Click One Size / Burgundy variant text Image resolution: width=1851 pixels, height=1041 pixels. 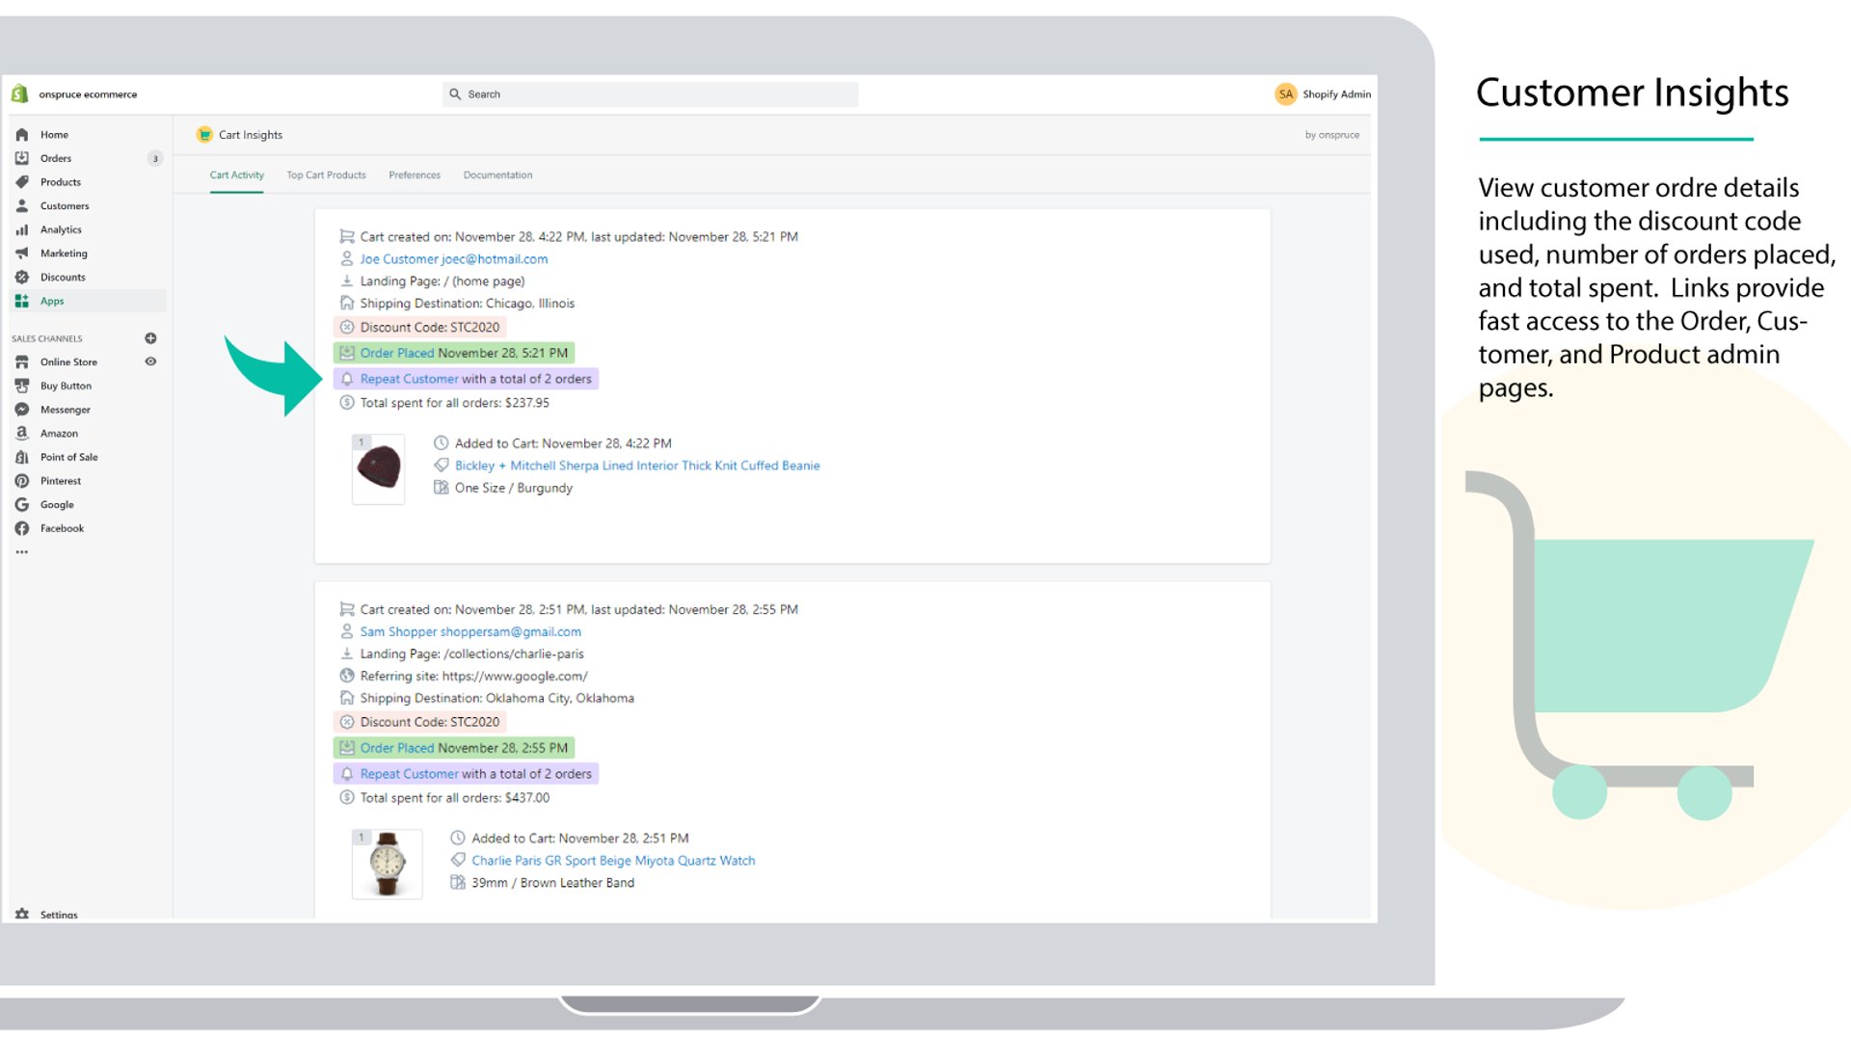pyautogui.click(x=513, y=489)
